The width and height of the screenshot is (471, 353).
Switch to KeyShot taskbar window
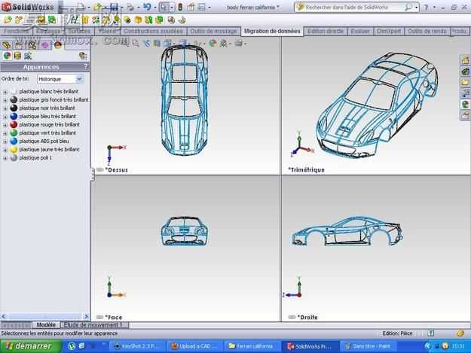[136, 346]
